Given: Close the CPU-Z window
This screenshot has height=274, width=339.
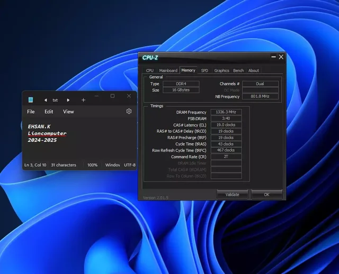Looking at the screenshot, I should pos(281,57).
